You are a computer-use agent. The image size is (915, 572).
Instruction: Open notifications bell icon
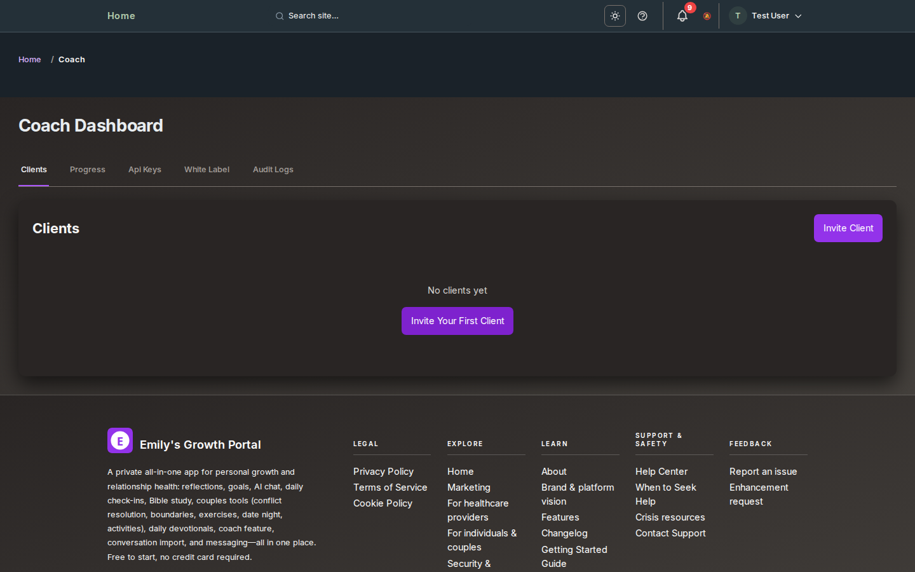point(682,16)
